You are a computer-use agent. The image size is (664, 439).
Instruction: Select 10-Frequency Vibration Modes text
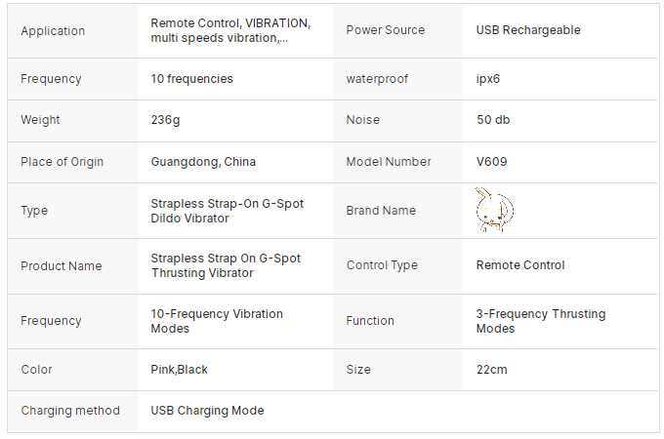point(217,321)
